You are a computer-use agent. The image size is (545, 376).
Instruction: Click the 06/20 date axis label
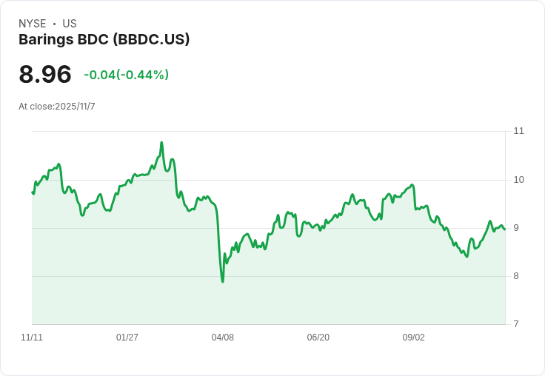tap(318, 338)
